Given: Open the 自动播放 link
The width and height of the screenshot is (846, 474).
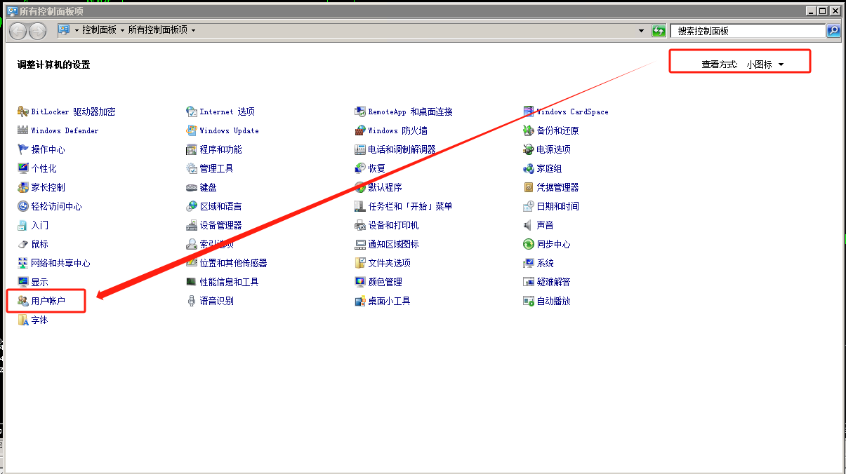Looking at the screenshot, I should [x=553, y=301].
